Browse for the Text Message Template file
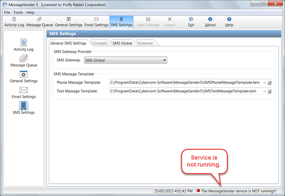 (265, 92)
